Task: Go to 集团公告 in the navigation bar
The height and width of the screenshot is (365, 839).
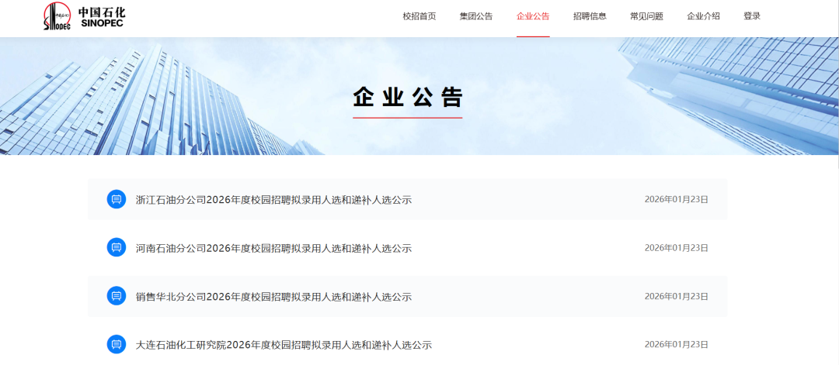Action: (x=475, y=16)
